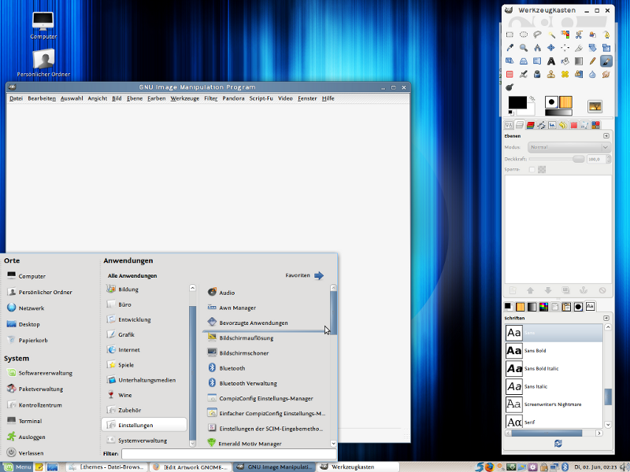Switch to the Undo History tab

563,125
